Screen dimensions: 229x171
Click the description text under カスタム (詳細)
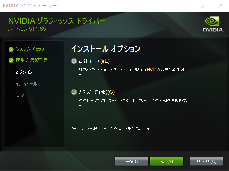tap(133, 103)
